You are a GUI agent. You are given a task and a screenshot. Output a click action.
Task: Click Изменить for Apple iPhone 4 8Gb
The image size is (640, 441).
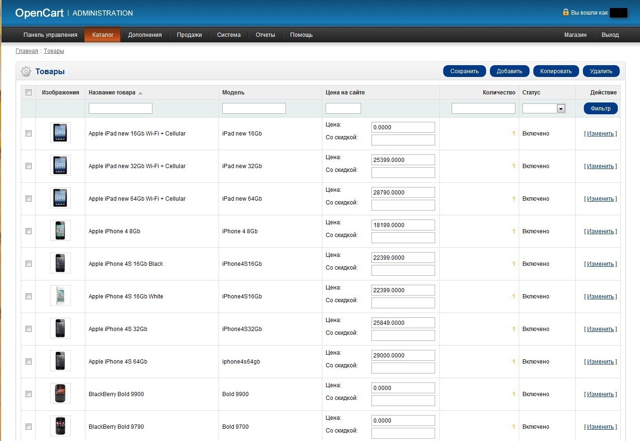(x=600, y=231)
